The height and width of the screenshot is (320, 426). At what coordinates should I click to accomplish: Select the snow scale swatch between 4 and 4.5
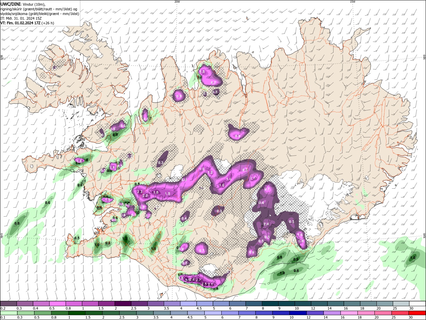coord(188,304)
